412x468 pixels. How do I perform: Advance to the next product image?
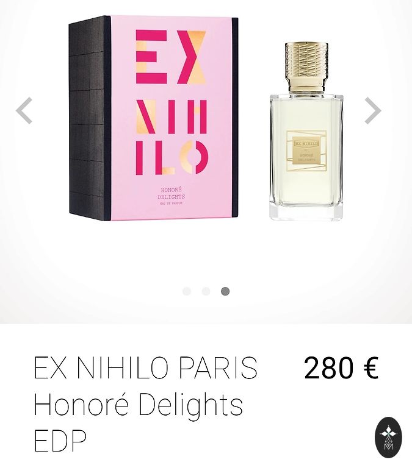pos(373,110)
